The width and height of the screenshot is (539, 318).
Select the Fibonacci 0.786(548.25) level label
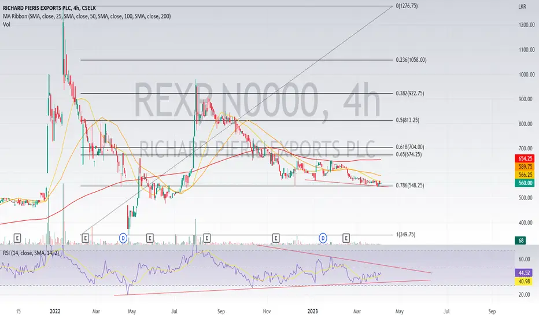(410, 185)
